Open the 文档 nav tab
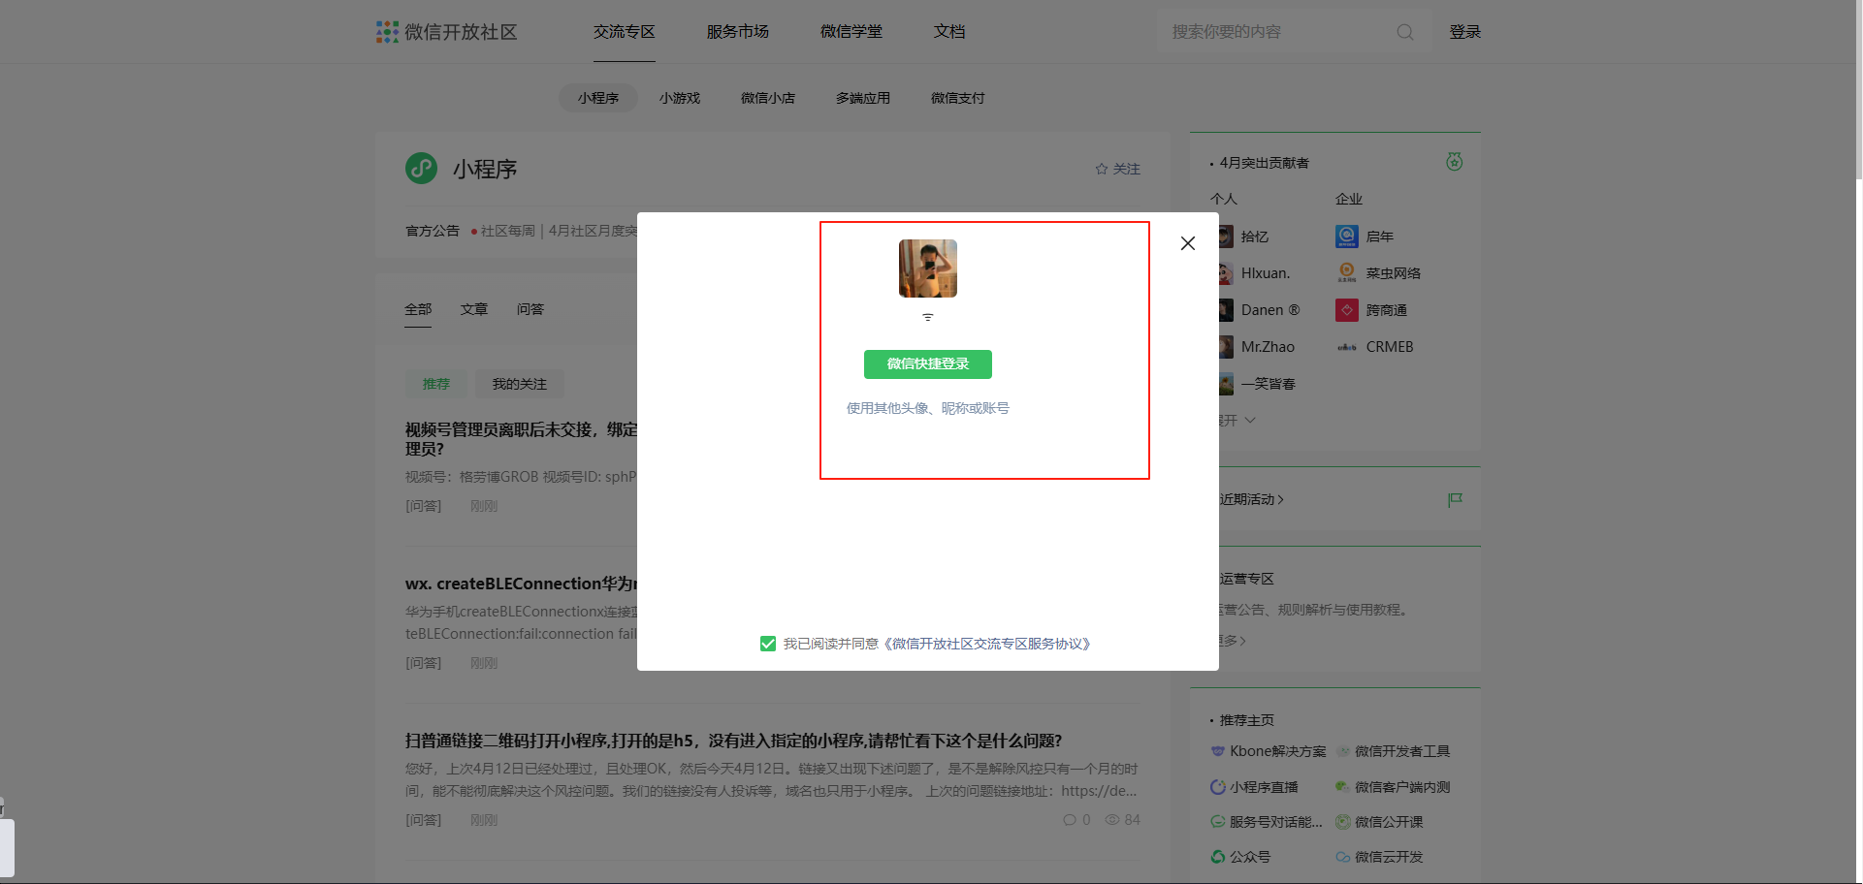 click(x=949, y=32)
